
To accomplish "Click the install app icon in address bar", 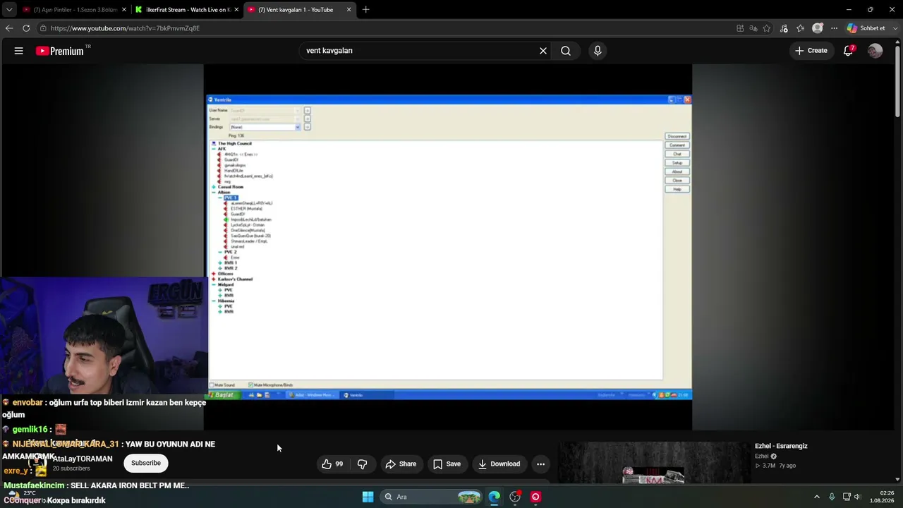I will [x=740, y=28].
